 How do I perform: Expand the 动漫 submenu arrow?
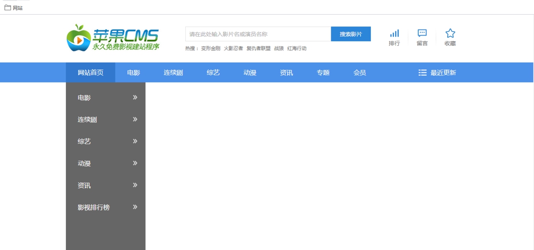[x=135, y=163]
